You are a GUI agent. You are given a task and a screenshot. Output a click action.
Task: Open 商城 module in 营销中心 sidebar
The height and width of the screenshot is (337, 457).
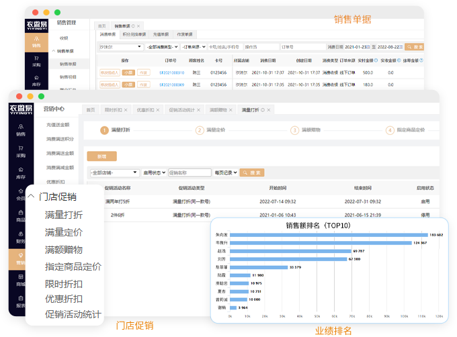tap(21, 281)
